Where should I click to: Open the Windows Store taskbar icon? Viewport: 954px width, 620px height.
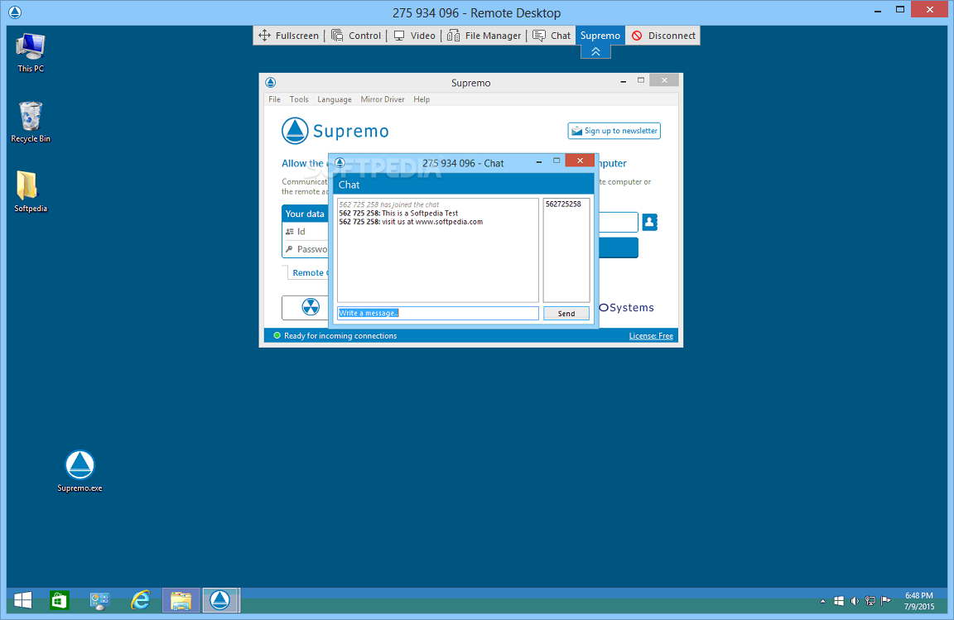click(x=59, y=600)
